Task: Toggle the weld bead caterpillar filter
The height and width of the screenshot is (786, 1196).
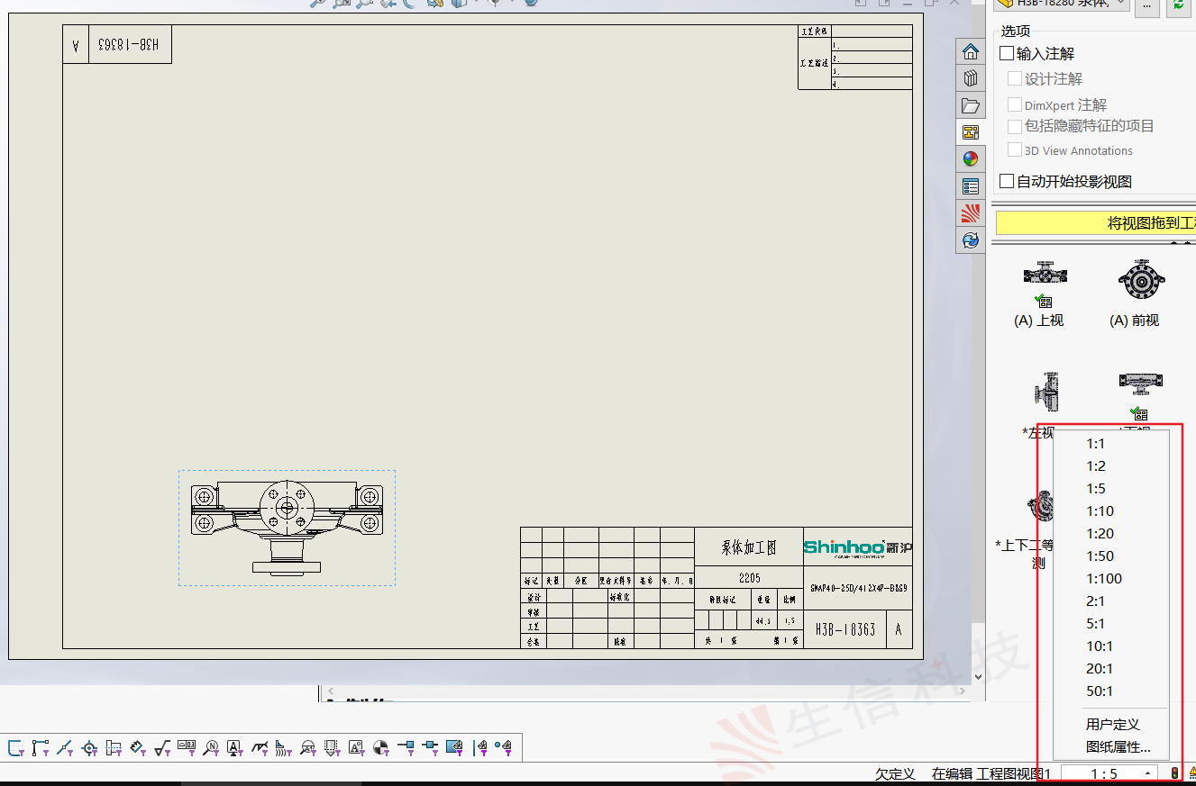Action: (284, 746)
